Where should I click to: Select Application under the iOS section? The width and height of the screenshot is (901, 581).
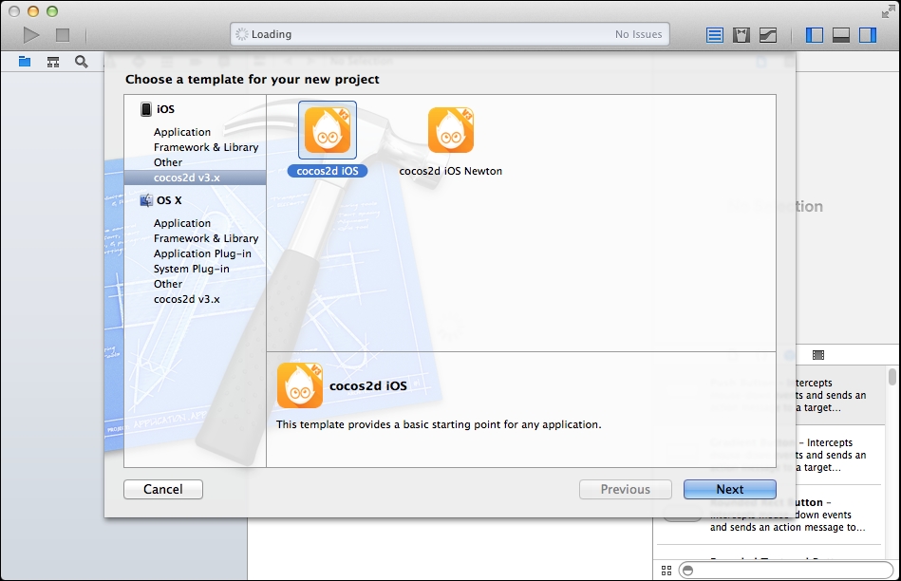pos(182,132)
